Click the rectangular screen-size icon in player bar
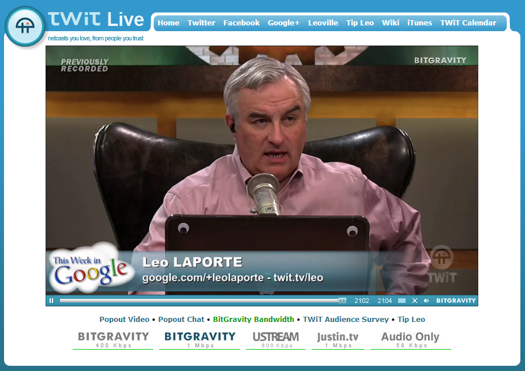The image size is (525, 371). click(x=402, y=301)
